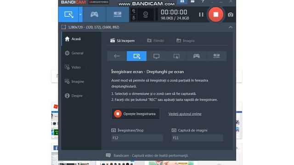294x165 pixels.
Task: Open Video settings in the sidebar
Action: coord(81,67)
